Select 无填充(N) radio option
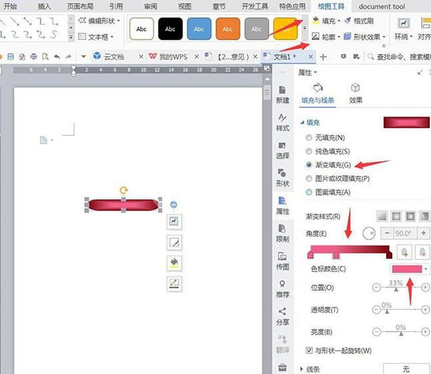The width and height of the screenshot is (431, 374). [x=309, y=137]
